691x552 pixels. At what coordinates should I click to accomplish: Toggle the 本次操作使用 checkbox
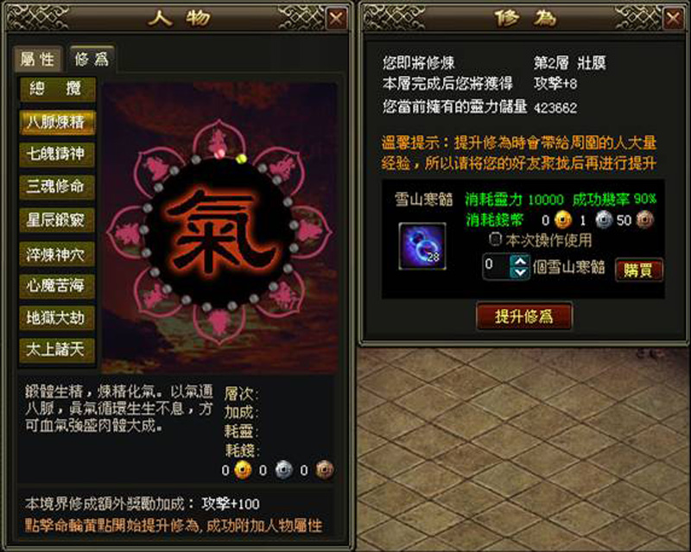coord(495,239)
